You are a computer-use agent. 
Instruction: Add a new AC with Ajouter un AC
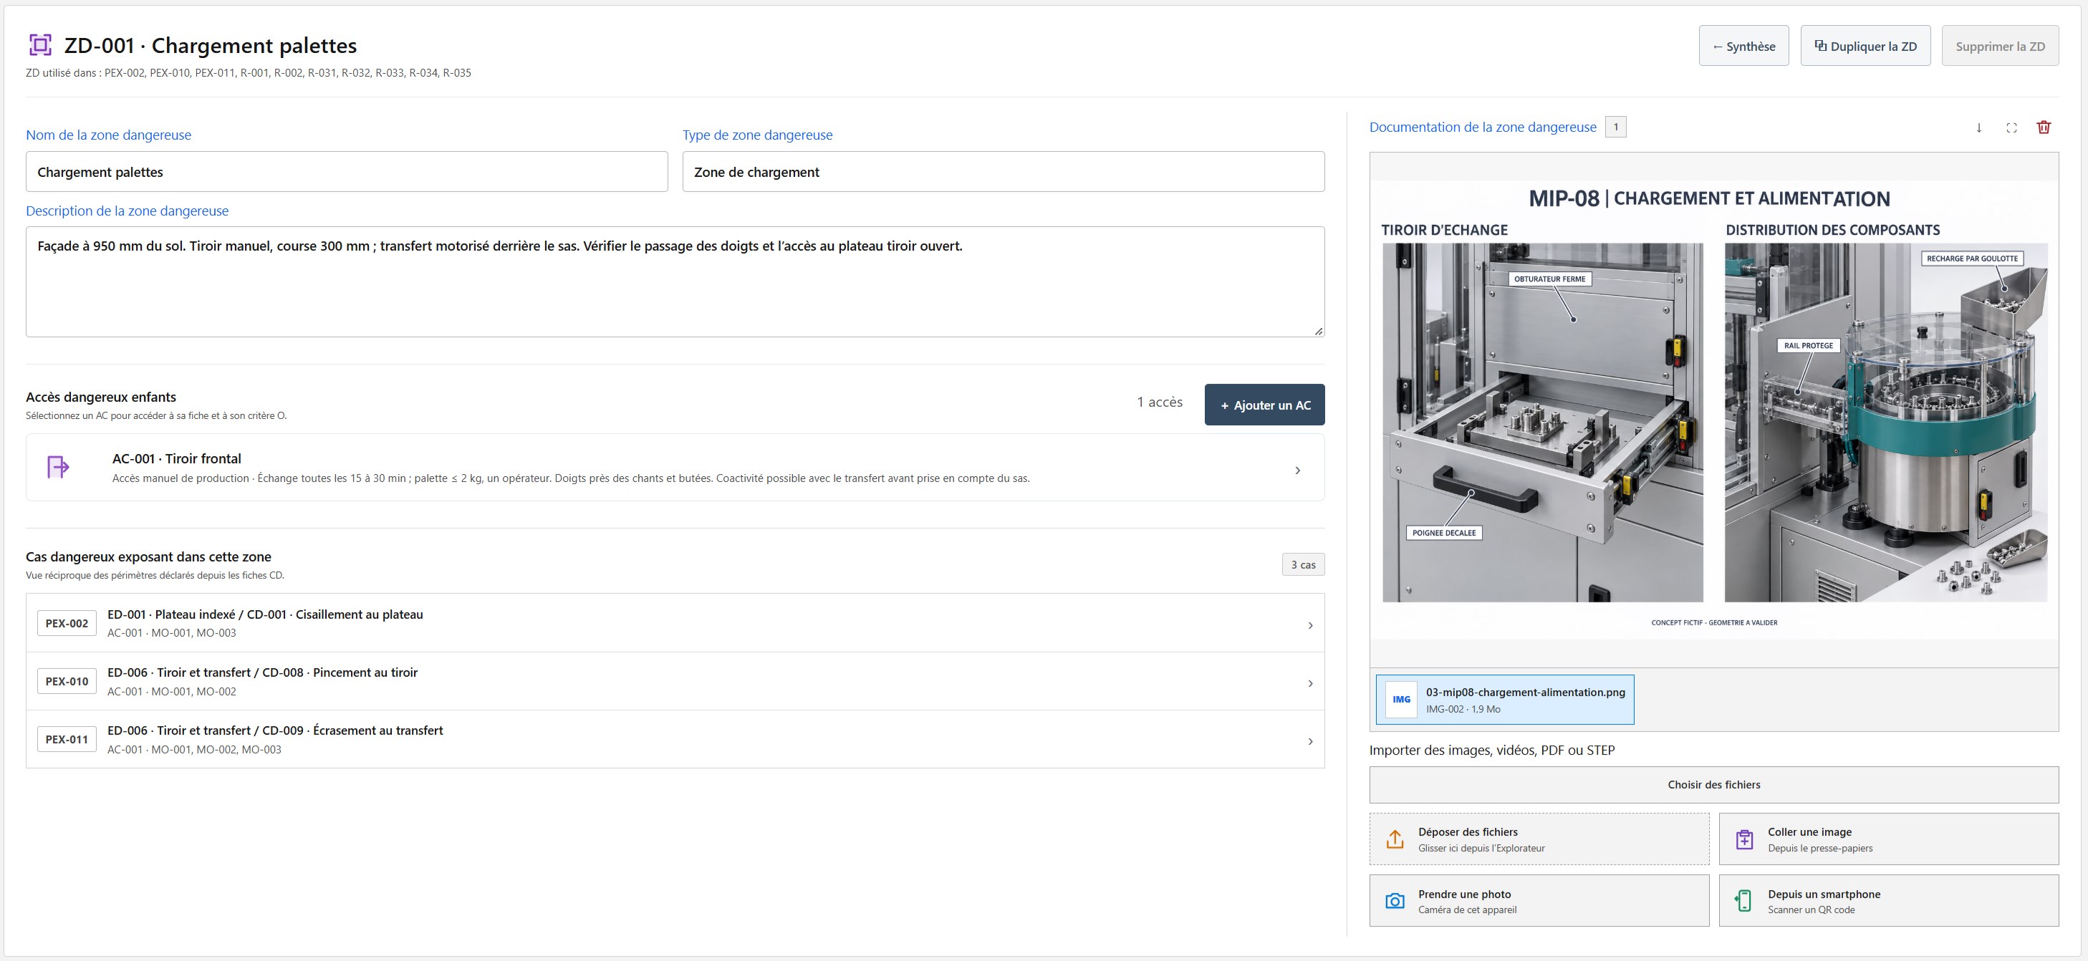click(x=1264, y=405)
